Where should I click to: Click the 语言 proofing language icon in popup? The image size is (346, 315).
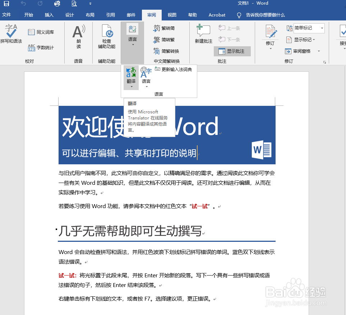(x=146, y=77)
